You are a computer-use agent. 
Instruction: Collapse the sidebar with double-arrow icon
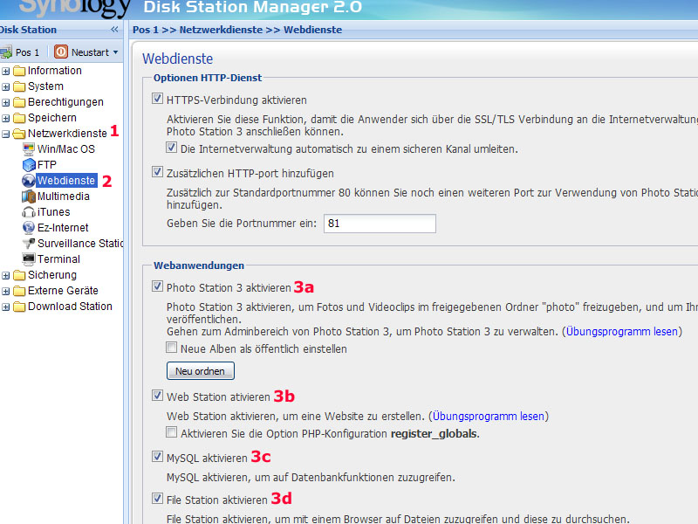point(114,30)
